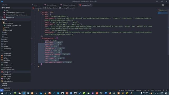Expand the tests folder
The image size is (169, 95).
pos(5,44)
